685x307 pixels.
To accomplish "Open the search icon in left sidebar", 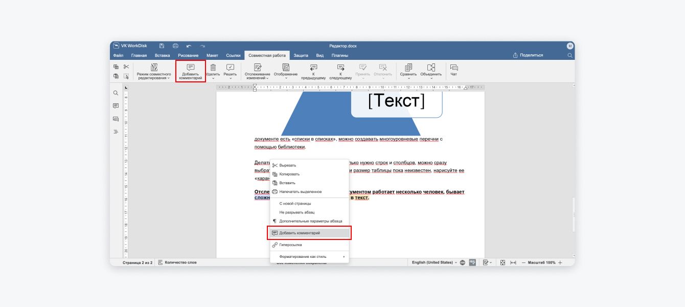I will pyautogui.click(x=116, y=93).
